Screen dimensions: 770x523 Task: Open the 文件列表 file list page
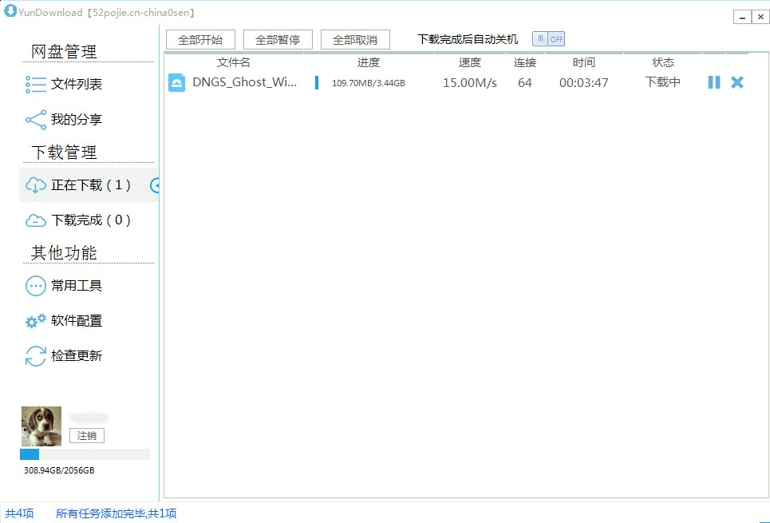pos(77,84)
